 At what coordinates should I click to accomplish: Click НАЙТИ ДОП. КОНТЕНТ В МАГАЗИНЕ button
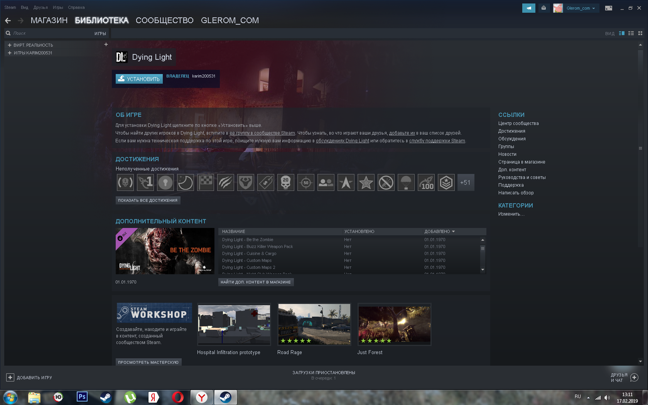point(256,282)
